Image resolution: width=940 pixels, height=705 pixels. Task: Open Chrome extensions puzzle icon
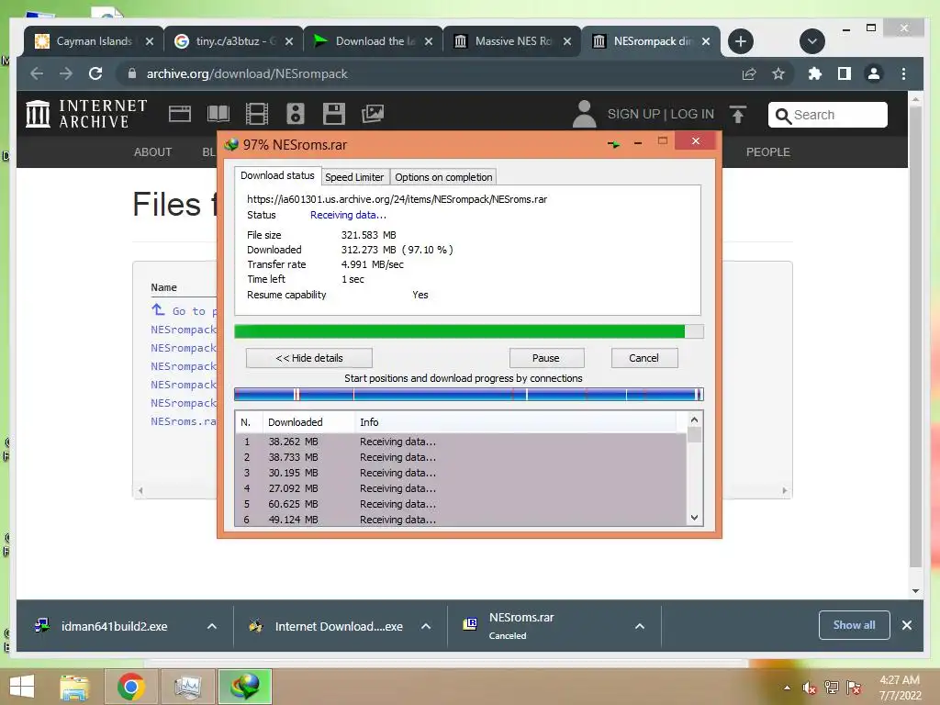tap(815, 73)
